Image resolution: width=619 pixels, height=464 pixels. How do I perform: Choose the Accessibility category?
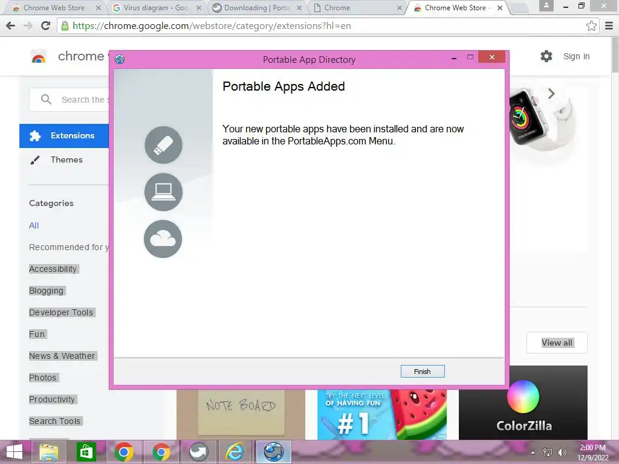(53, 269)
